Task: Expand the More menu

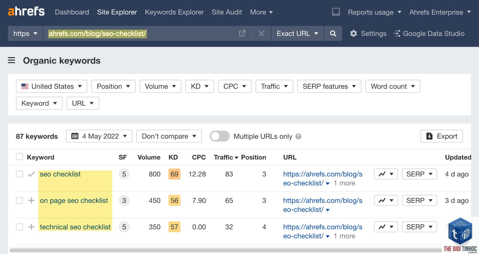Action: 261,12
